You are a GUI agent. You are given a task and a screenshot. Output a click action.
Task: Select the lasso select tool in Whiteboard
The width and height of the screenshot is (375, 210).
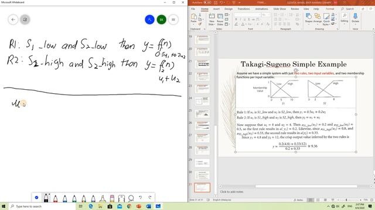pos(131,198)
